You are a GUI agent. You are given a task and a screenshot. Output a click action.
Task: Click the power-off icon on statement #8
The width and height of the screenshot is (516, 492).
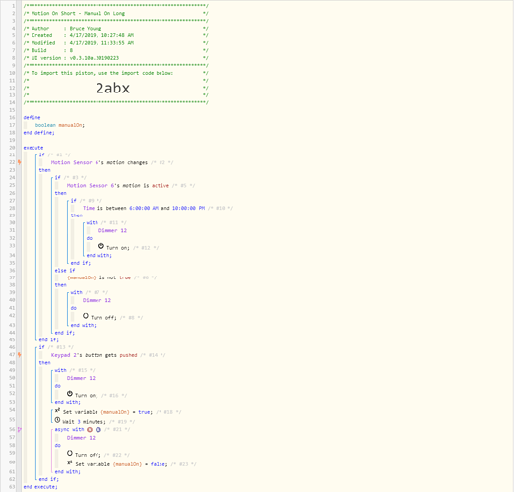point(86,316)
